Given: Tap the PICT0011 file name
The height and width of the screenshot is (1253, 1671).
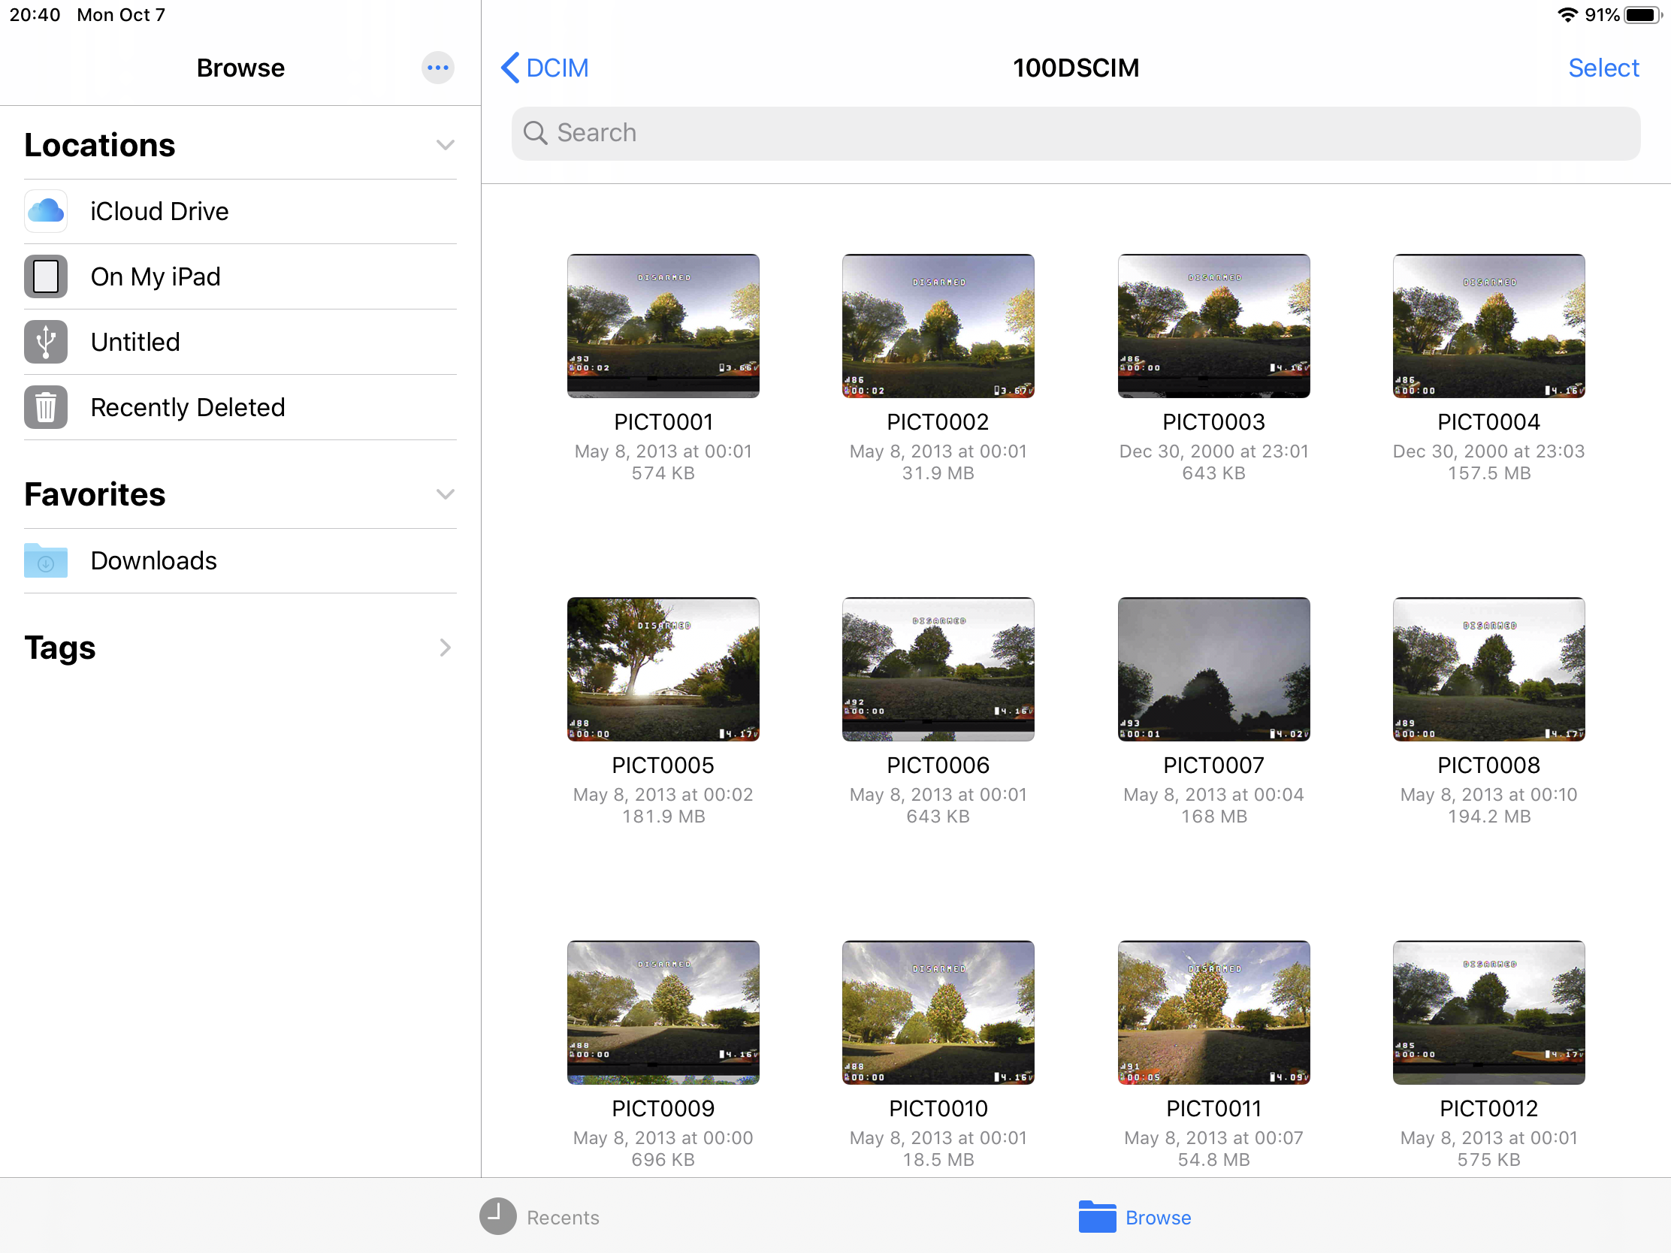Looking at the screenshot, I should pos(1213,1109).
